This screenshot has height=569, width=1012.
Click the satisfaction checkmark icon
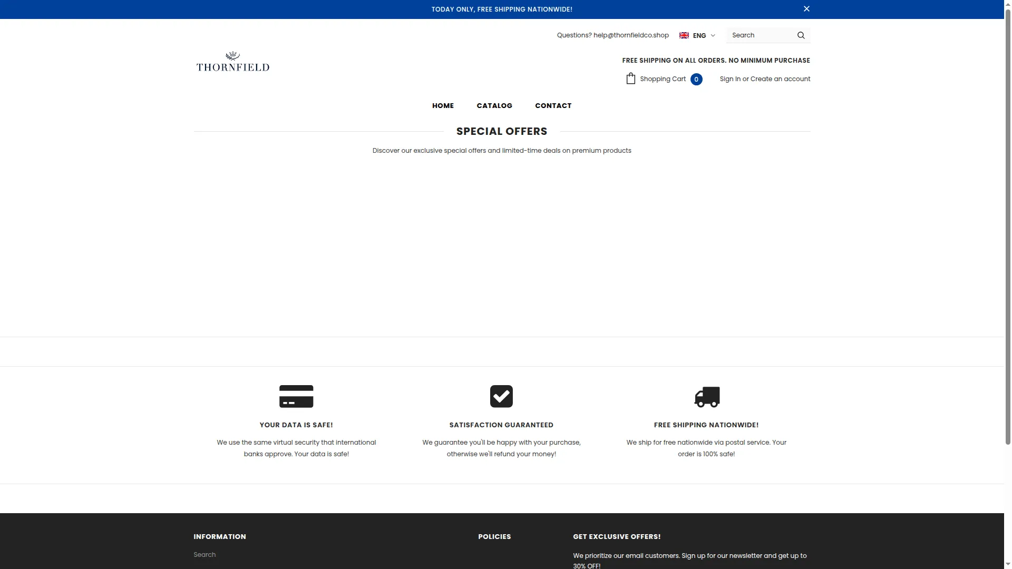coord(501,396)
